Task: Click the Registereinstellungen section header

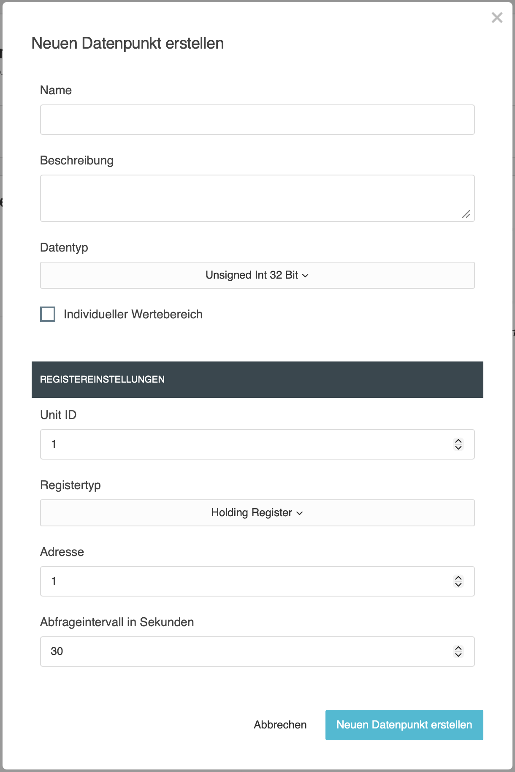Action: (x=257, y=380)
